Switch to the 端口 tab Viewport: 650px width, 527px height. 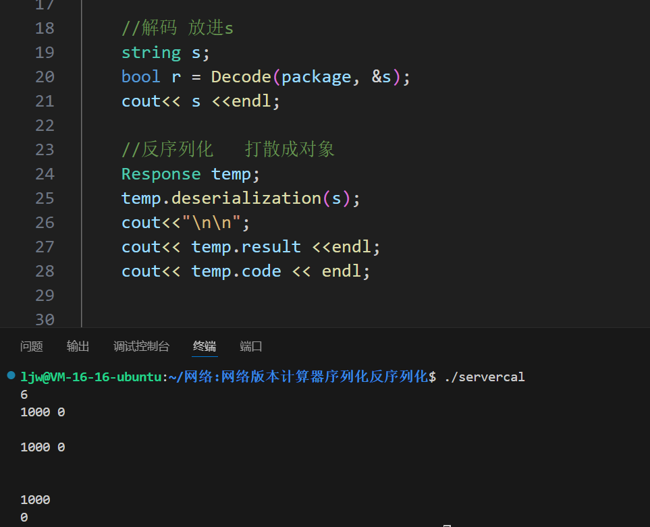[251, 346]
